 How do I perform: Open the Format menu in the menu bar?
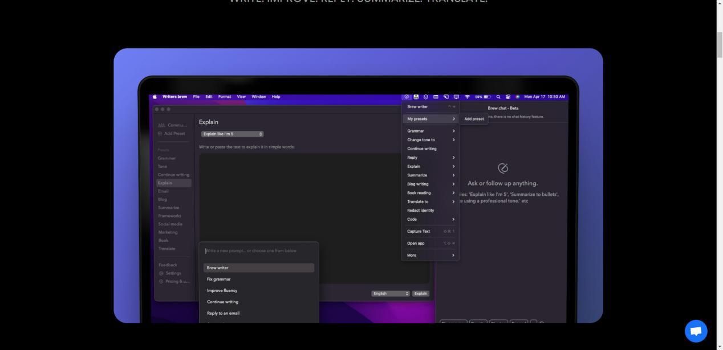point(225,97)
